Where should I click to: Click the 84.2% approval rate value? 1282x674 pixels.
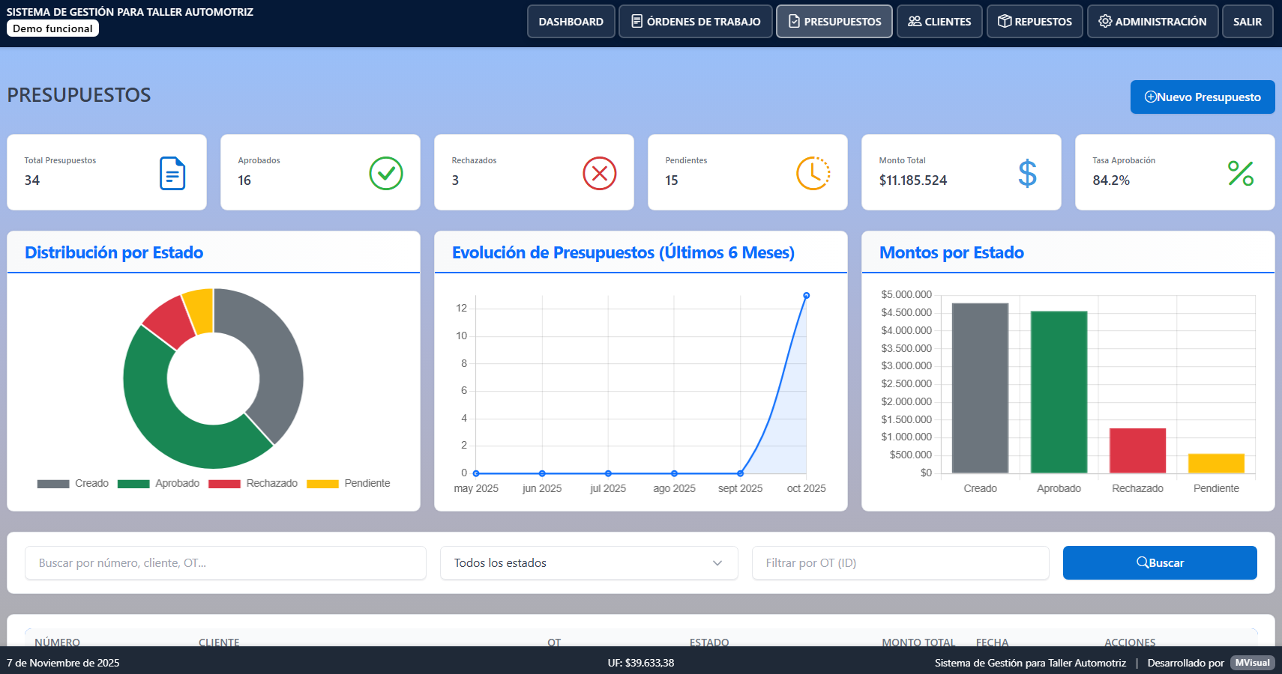1111,180
